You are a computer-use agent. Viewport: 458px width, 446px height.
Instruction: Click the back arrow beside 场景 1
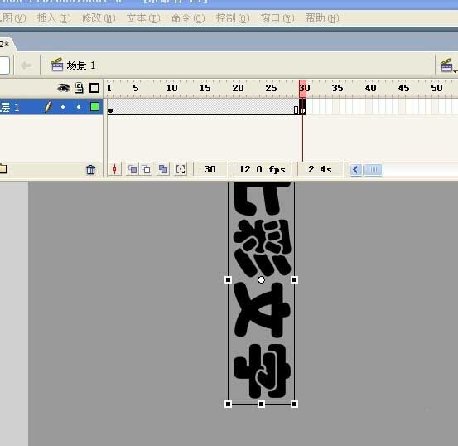tap(27, 65)
